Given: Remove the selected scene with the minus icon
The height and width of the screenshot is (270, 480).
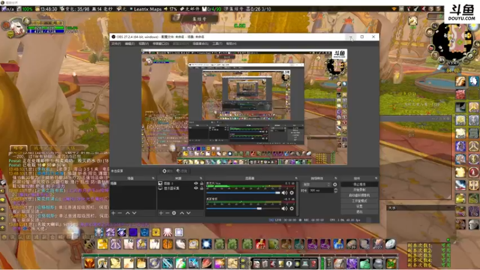Looking at the screenshot, I should 120,213.
